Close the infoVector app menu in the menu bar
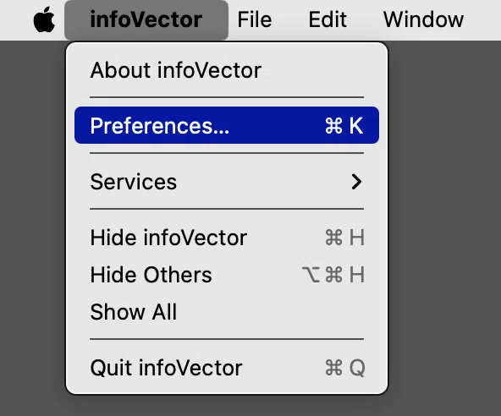The height and width of the screenshot is (416, 501). coord(146,19)
